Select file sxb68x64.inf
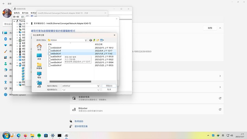This screenshot has width=247, height=139. [x=56, y=59]
